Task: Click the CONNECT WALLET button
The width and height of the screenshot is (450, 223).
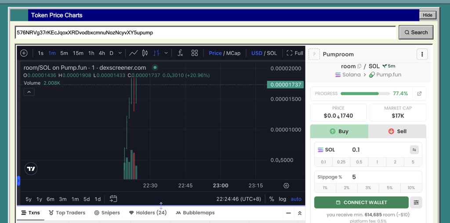Action: (361, 202)
